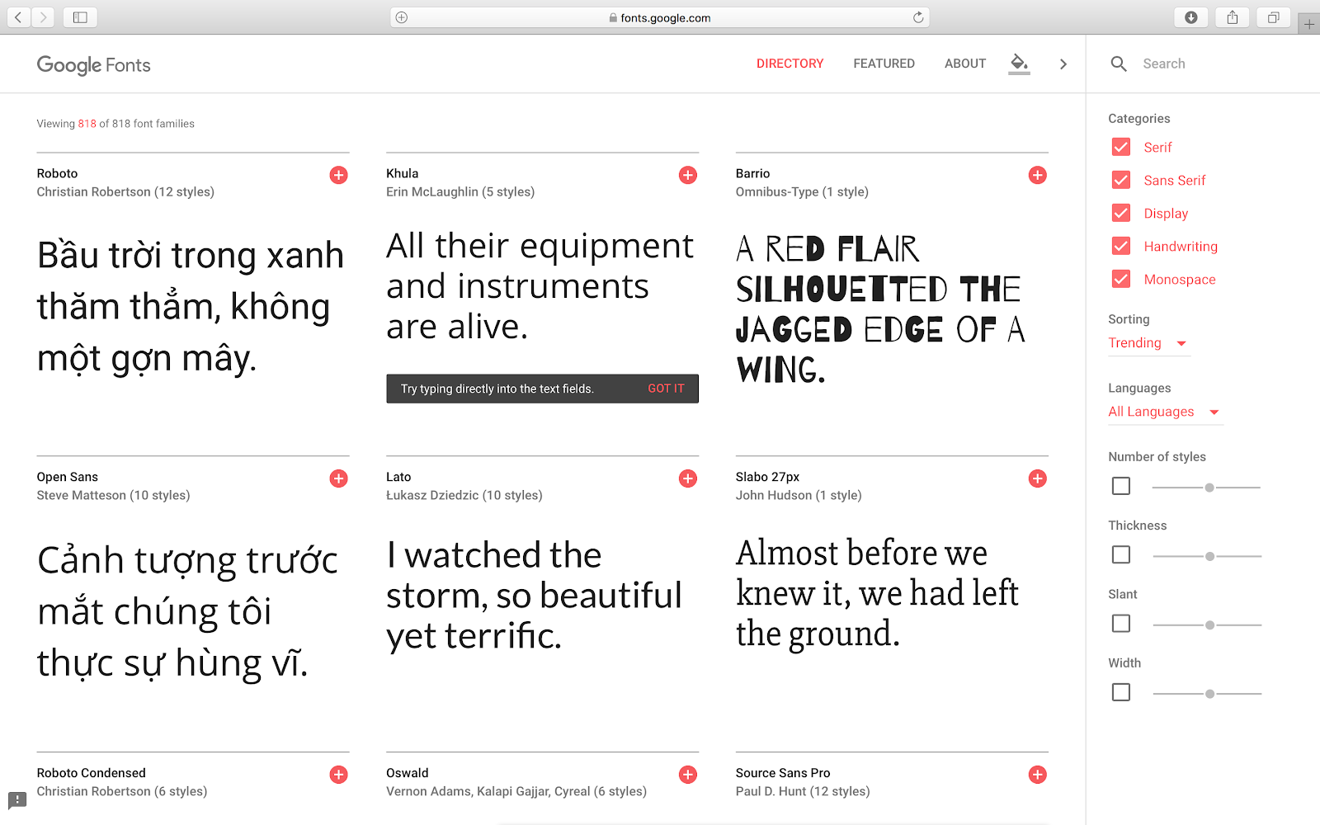Uncheck the Sans Serif category

click(x=1121, y=180)
